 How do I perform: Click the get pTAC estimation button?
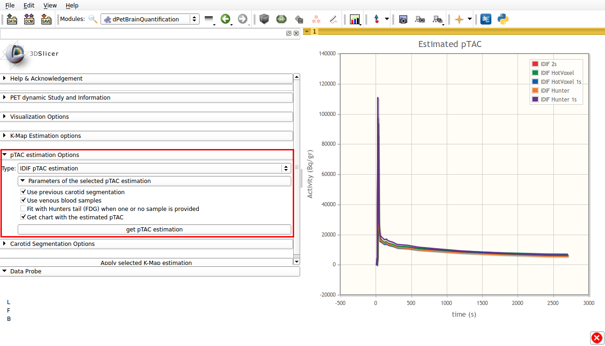point(154,230)
